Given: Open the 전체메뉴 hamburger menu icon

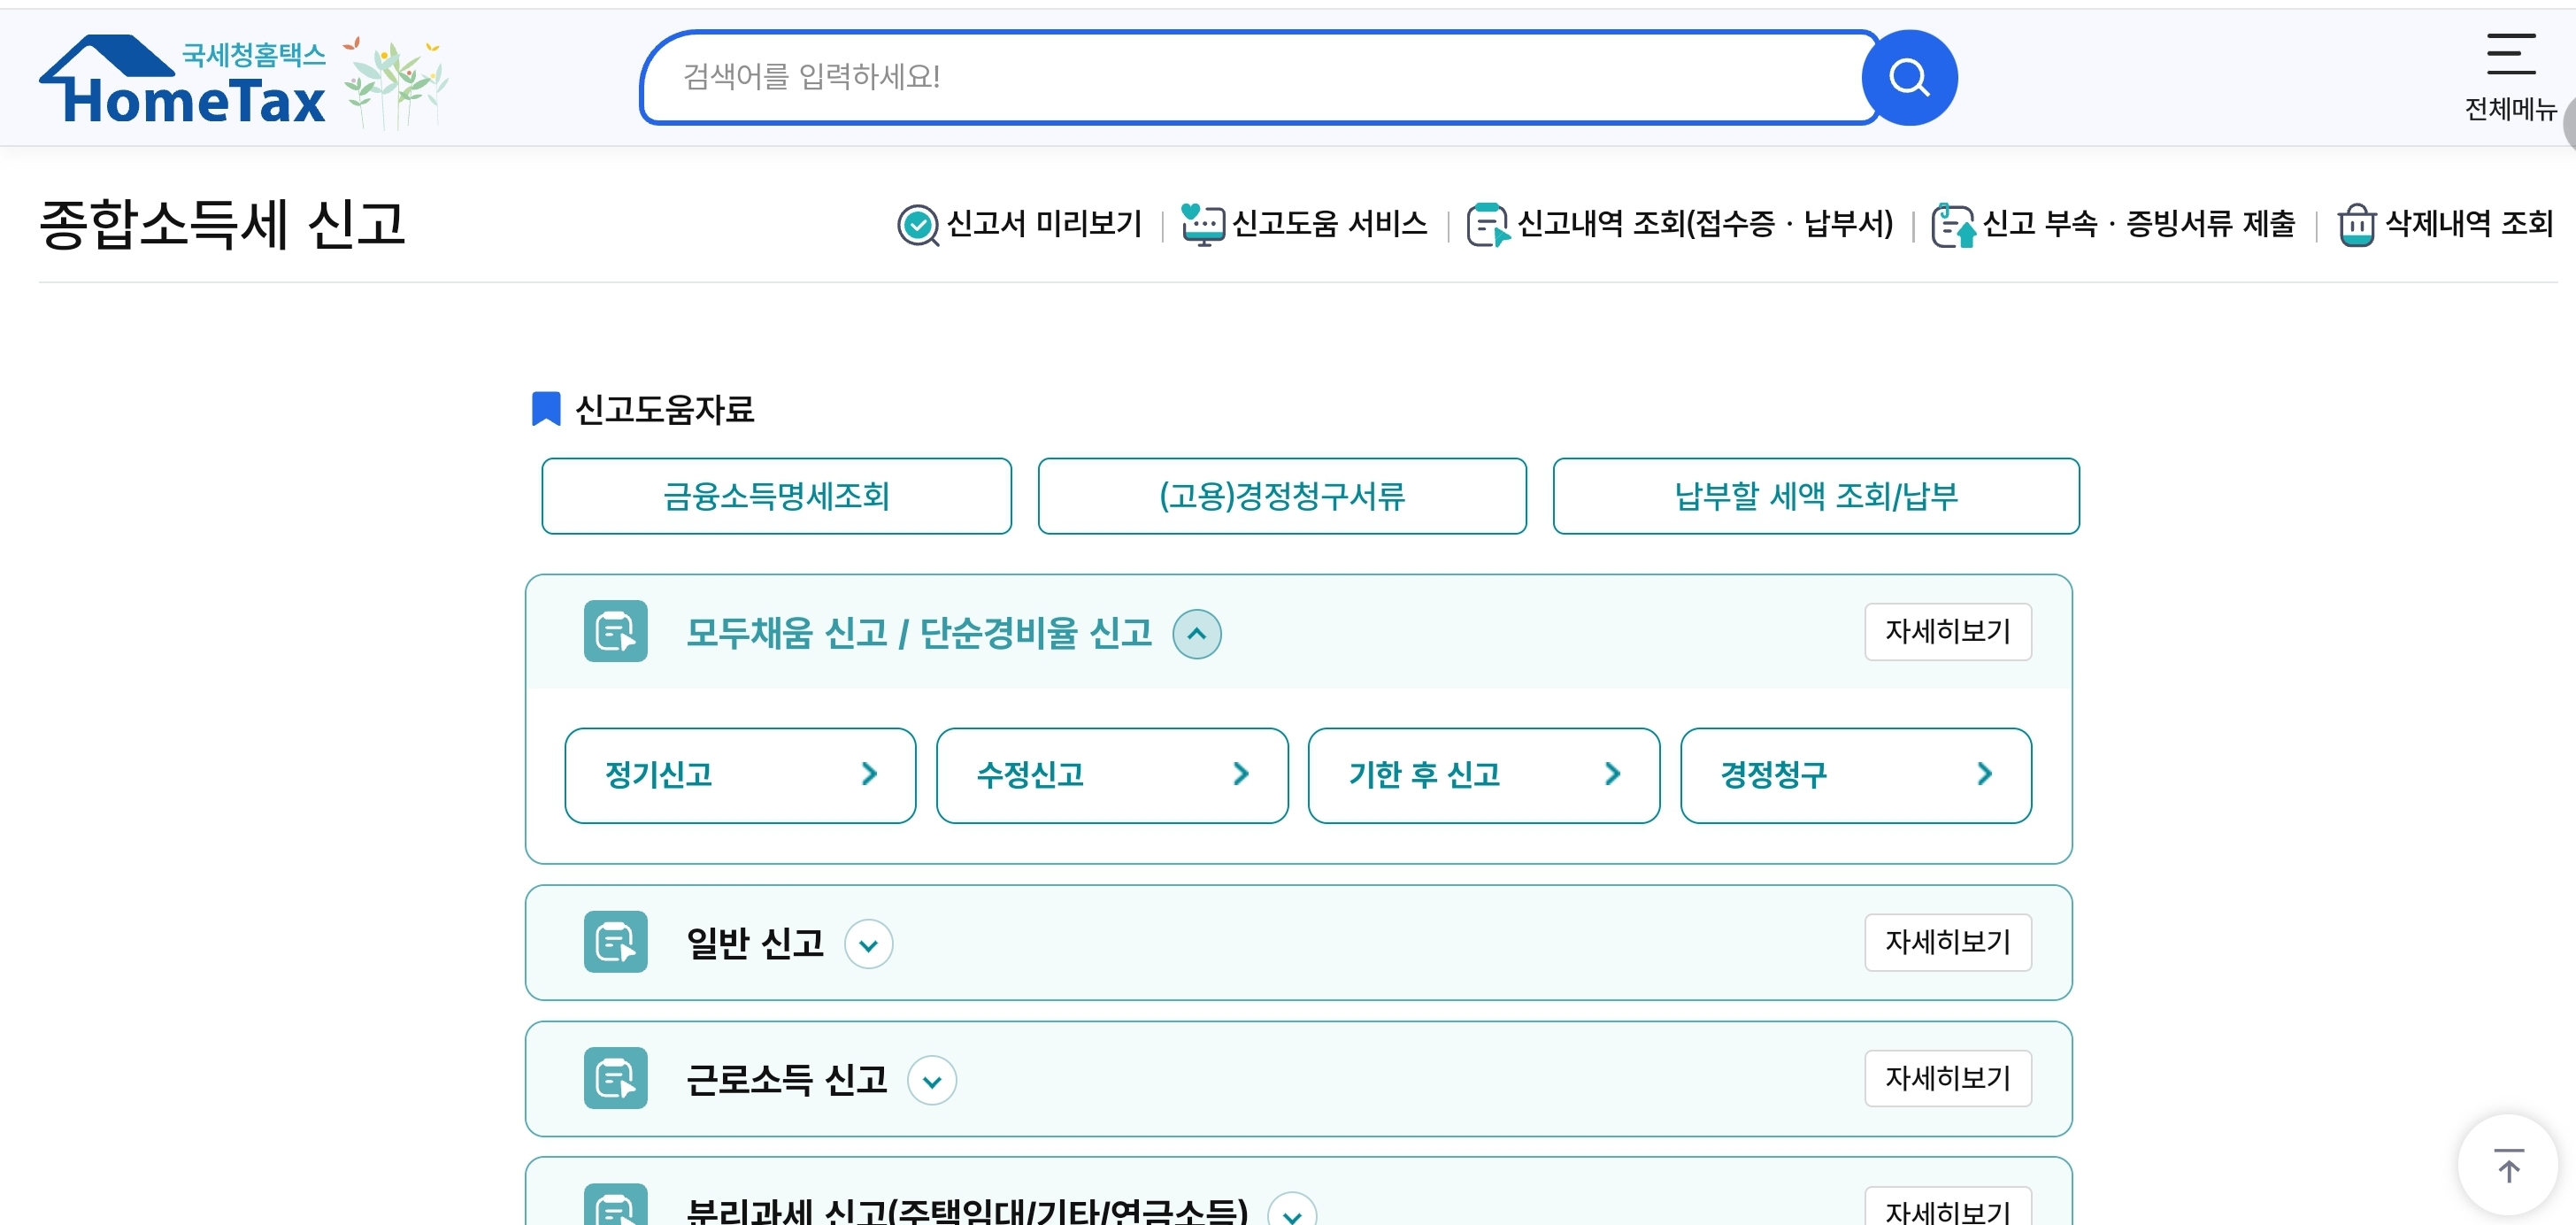Looking at the screenshot, I should (2510, 55).
